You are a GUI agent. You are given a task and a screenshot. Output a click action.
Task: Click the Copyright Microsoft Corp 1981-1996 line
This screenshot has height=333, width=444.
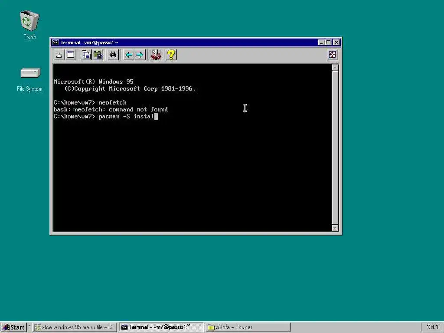[x=130, y=88]
